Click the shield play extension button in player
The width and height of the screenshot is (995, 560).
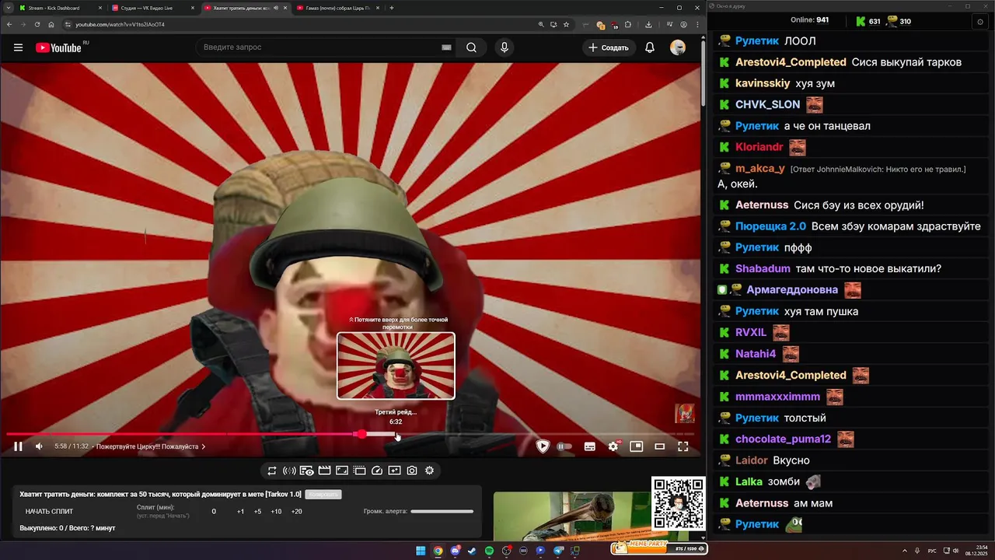pyautogui.click(x=543, y=446)
